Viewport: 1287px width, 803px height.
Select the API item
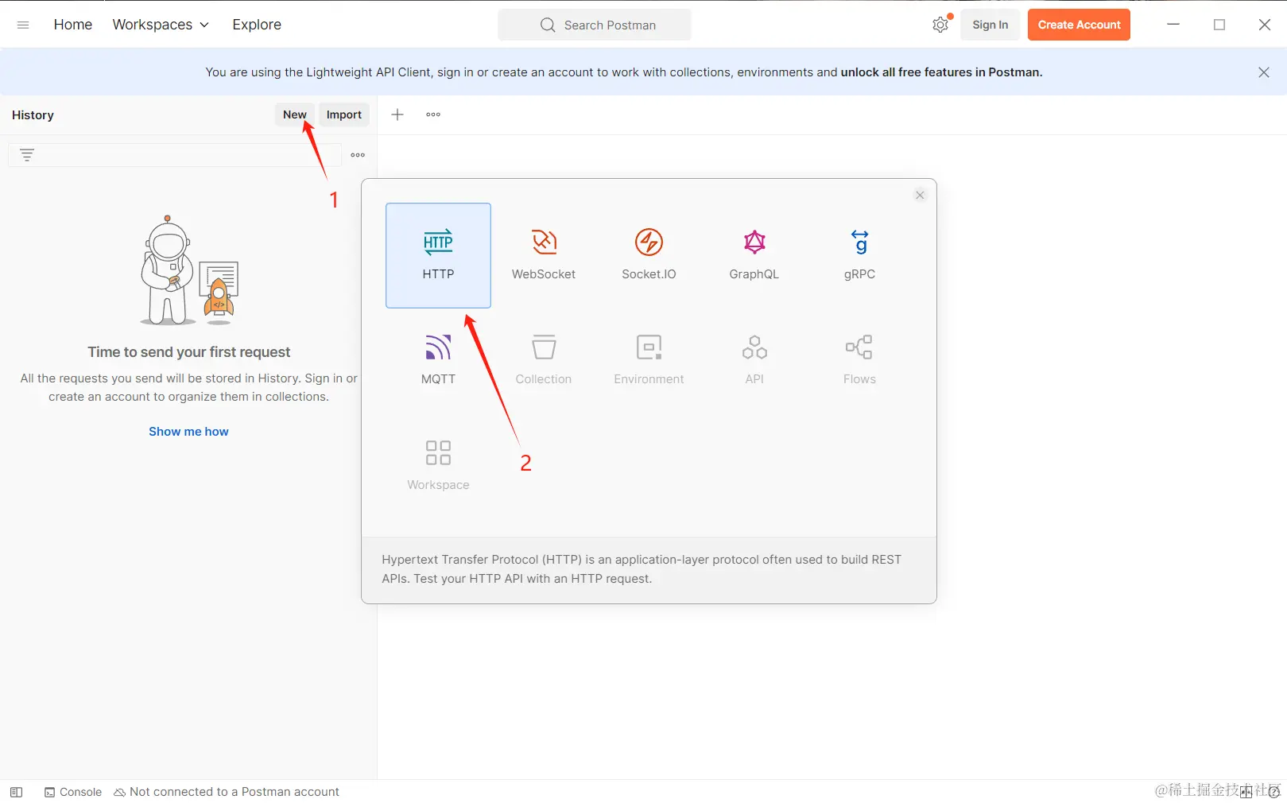[x=754, y=360]
